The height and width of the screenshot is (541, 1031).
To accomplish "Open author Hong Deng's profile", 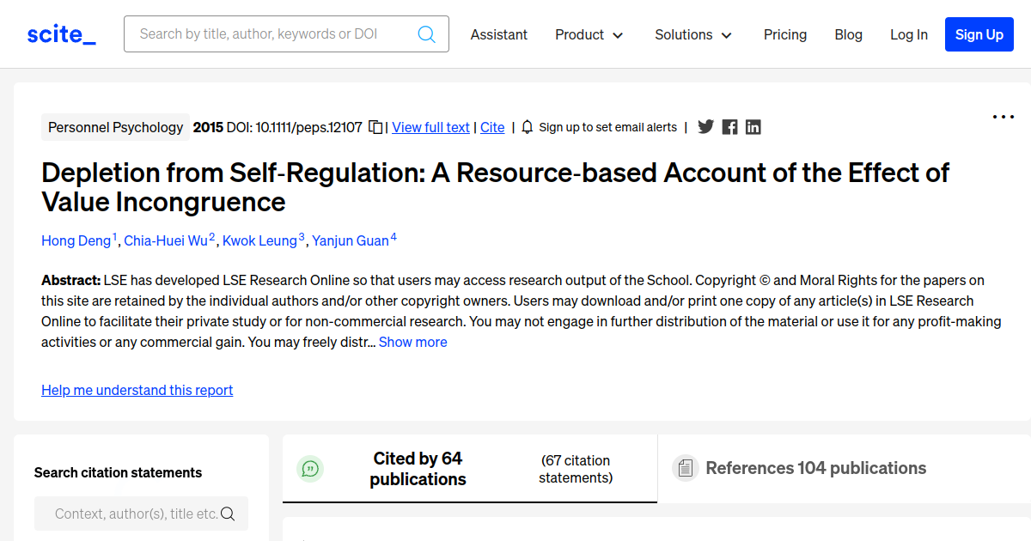I will (76, 240).
